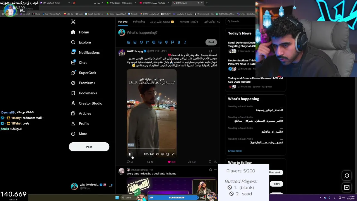Viewport: 357px width, 201px height.
Task: Open more options on WAJEH's post
Action: pyautogui.click(x=215, y=51)
